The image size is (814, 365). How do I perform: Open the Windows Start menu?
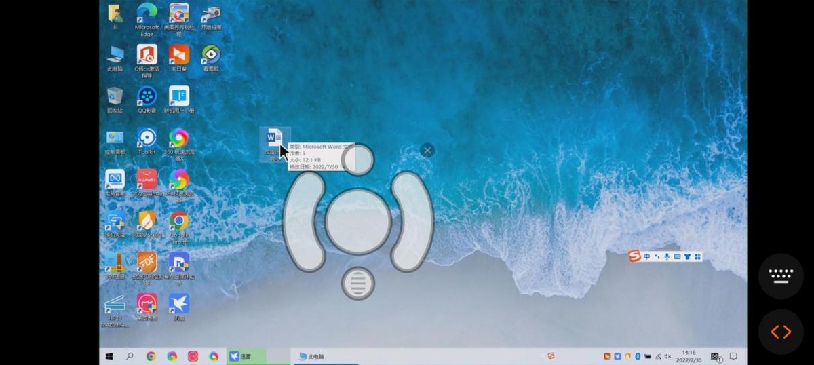tap(109, 356)
